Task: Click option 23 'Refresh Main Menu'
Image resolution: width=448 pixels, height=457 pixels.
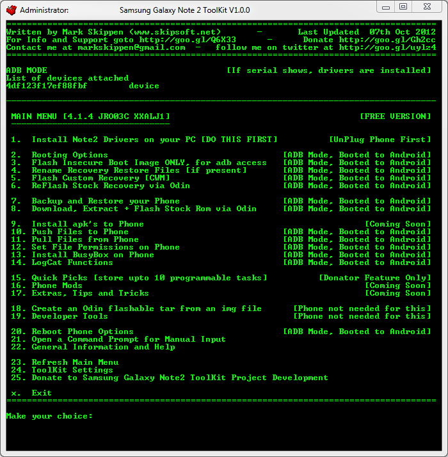Action: (65, 362)
